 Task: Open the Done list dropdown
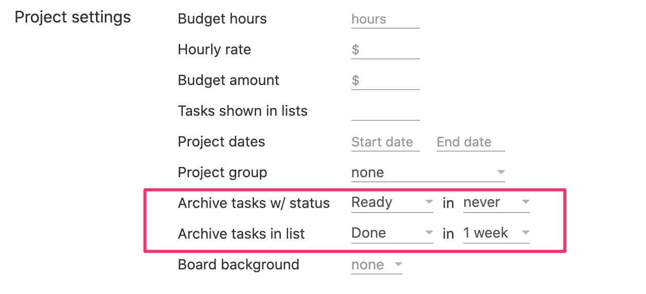point(392,234)
